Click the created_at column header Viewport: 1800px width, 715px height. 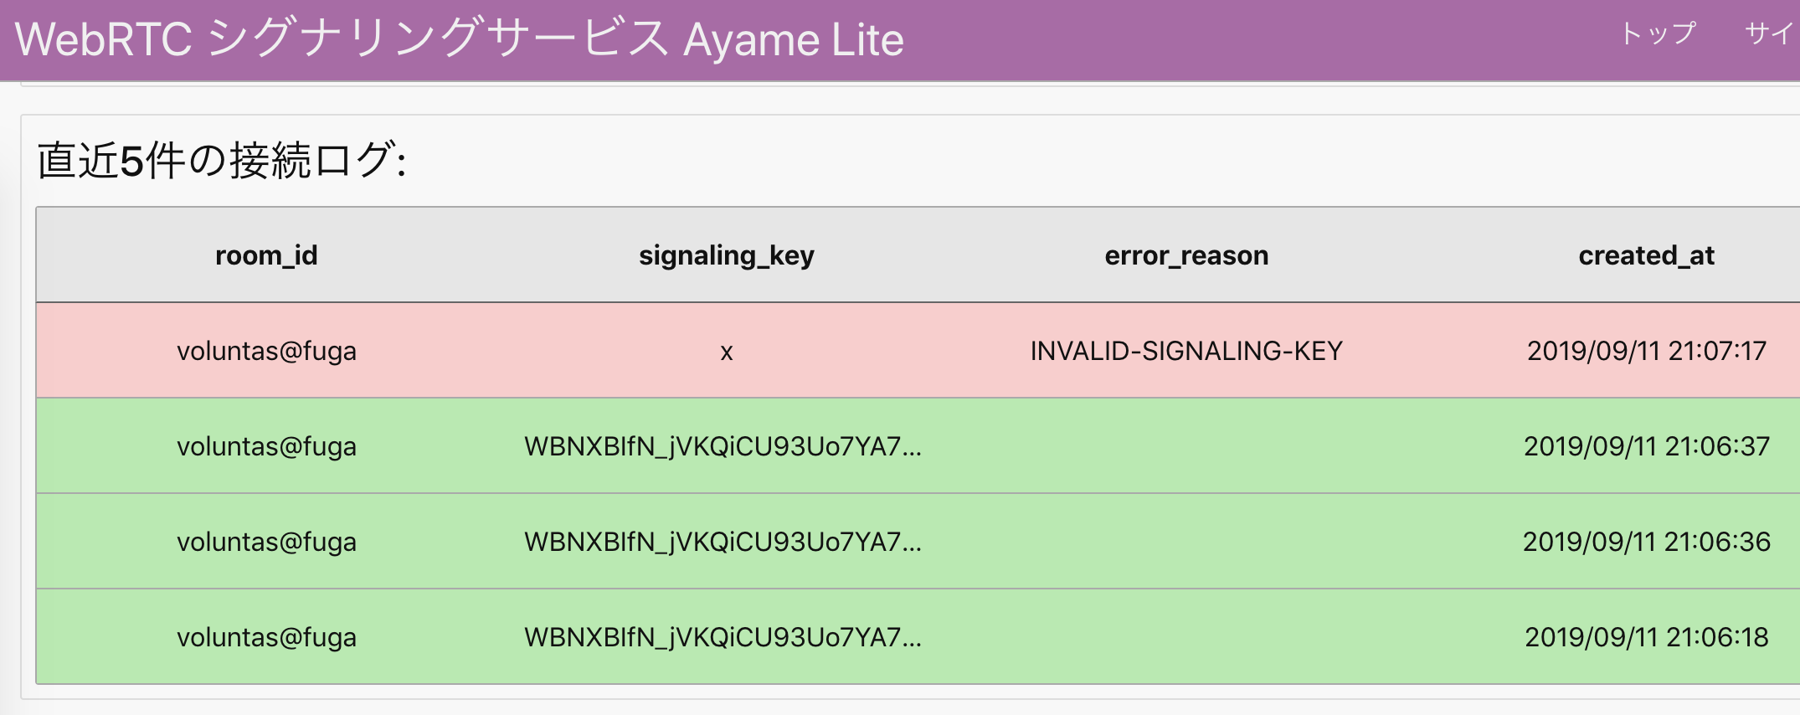click(x=1644, y=255)
